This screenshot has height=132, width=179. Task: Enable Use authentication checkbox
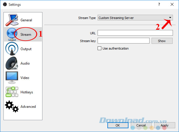(99, 48)
